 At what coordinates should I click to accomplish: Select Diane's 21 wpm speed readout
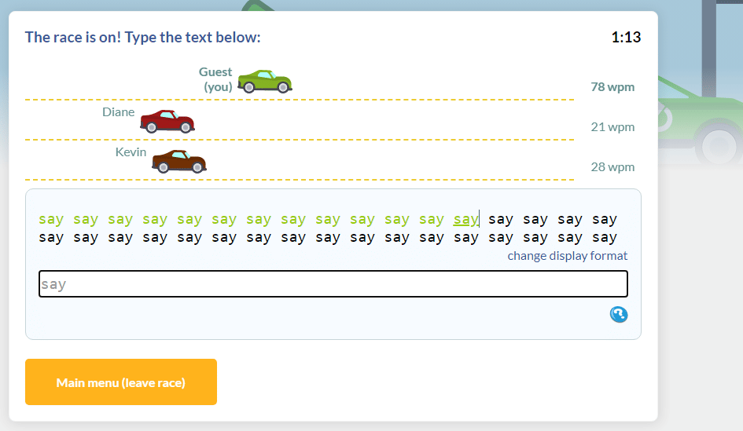pos(612,127)
